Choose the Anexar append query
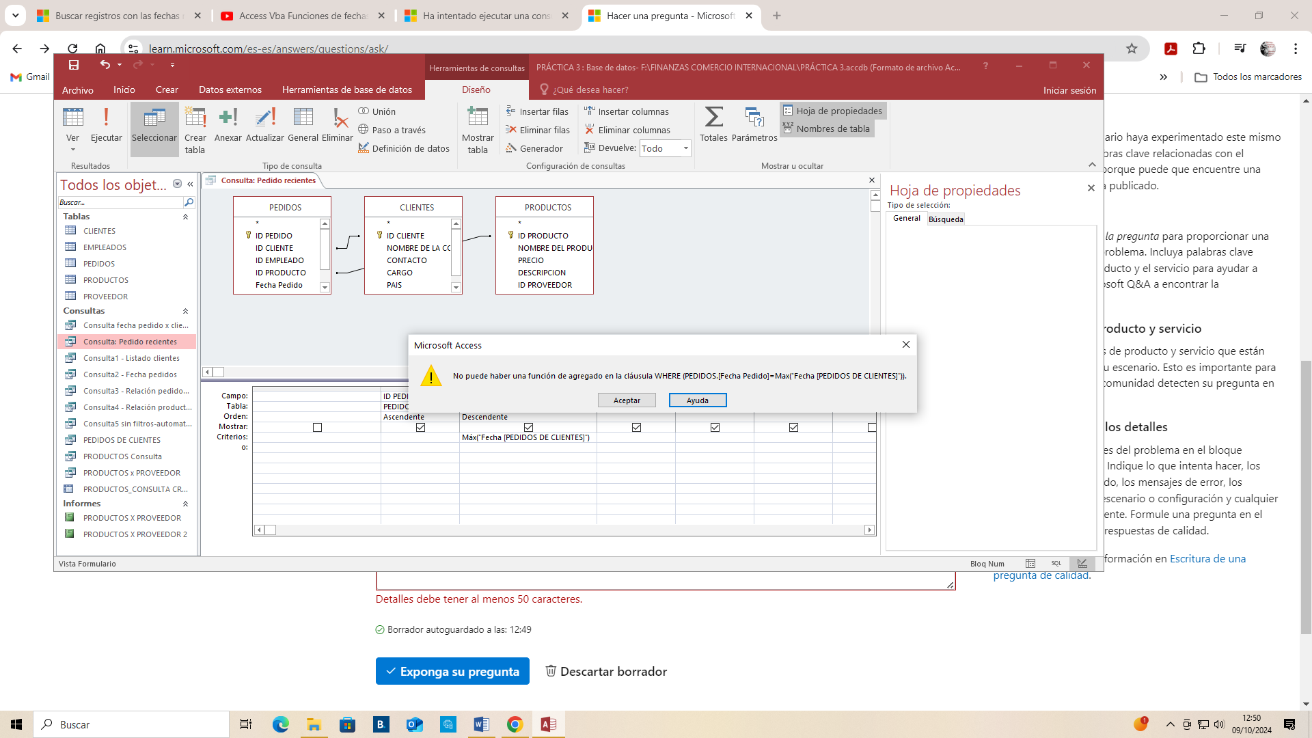This screenshot has height=738, width=1312. [228, 125]
